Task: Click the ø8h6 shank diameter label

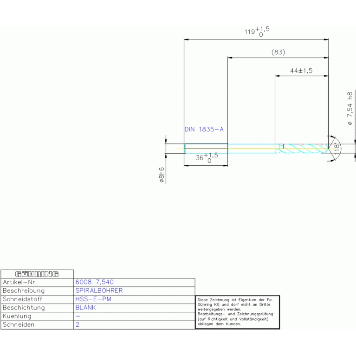Action: coord(162,176)
